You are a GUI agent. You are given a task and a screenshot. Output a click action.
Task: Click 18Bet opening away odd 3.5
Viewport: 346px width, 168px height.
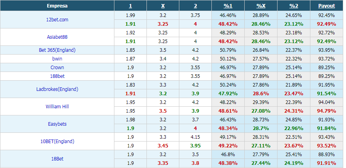click(195, 155)
